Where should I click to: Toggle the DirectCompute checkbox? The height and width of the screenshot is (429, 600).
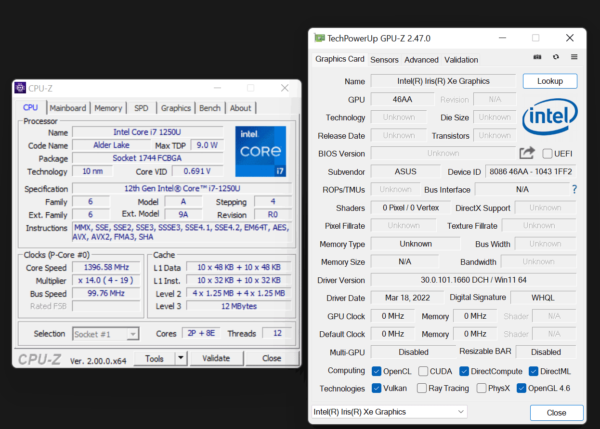(x=464, y=371)
